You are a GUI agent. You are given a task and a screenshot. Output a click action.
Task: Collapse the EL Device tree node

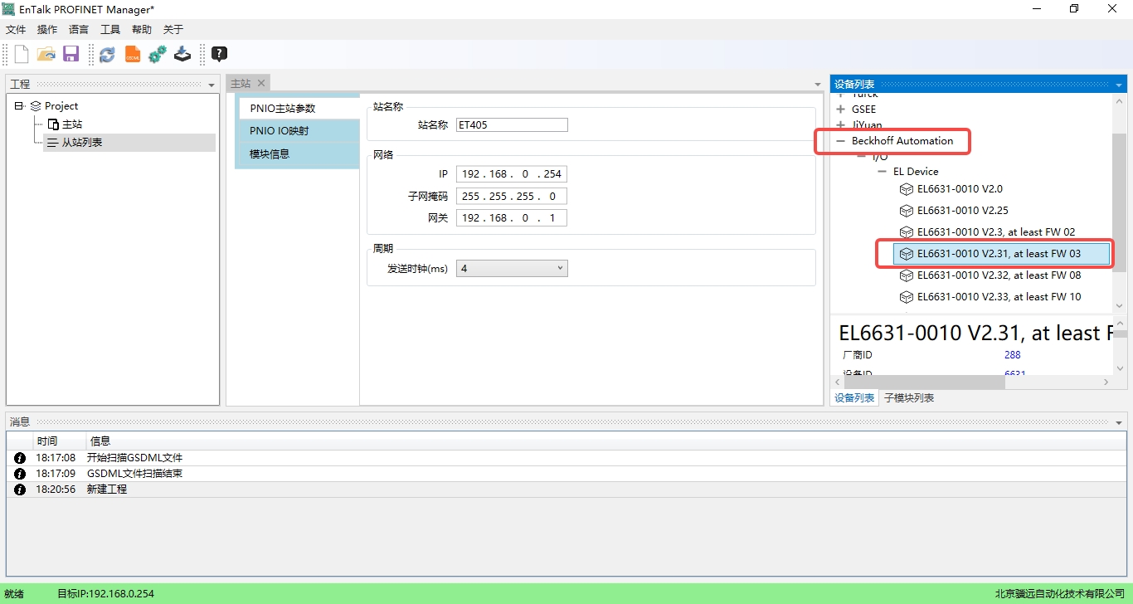click(x=882, y=172)
